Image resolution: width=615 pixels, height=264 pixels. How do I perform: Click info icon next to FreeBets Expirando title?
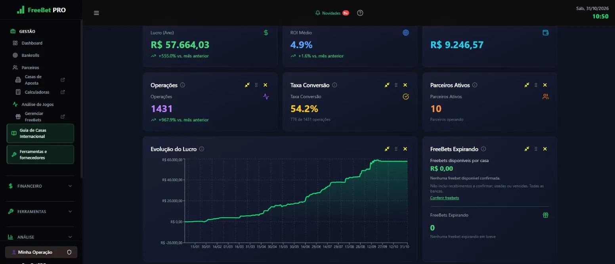[483, 149]
